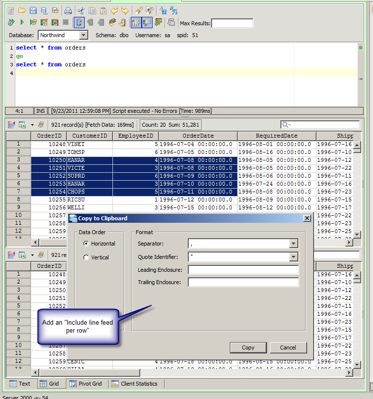Sort by the OrderDate column header
Image resolution: width=373 pixels, height=399 pixels.
coord(198,136)
